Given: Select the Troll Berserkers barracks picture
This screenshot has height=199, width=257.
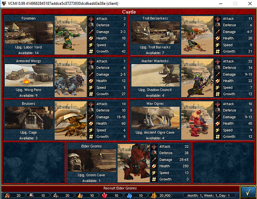Looking at the screenshot, I should coord(155,33).
